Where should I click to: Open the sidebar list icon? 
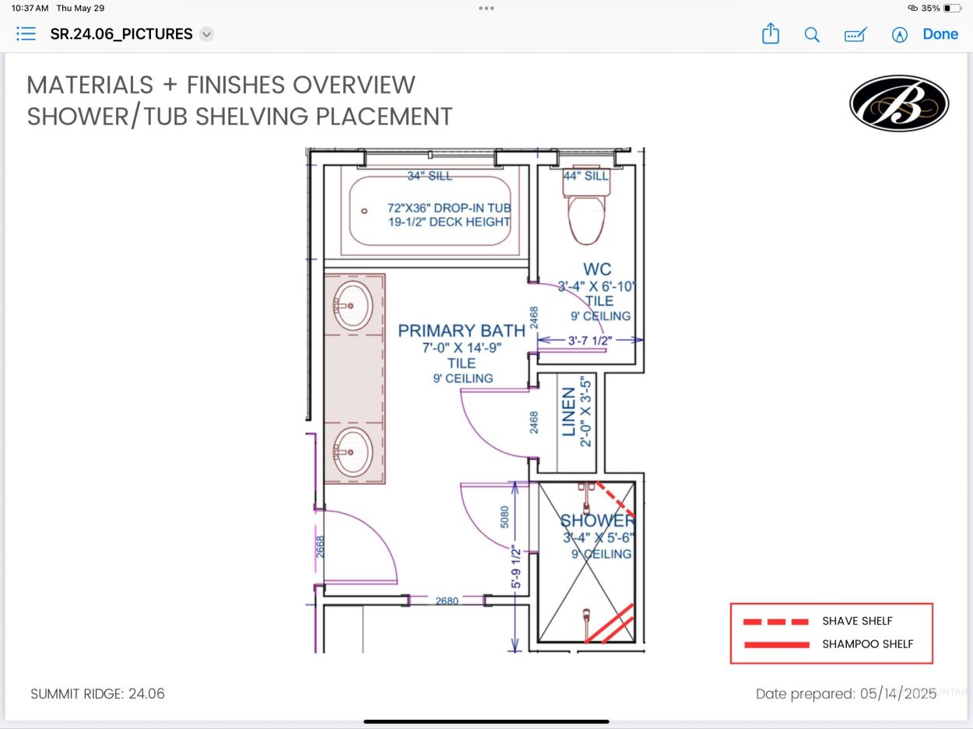click(26, 33)
